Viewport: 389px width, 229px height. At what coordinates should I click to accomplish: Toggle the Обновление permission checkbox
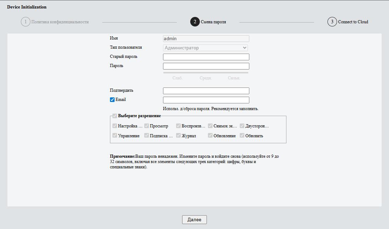210,135
